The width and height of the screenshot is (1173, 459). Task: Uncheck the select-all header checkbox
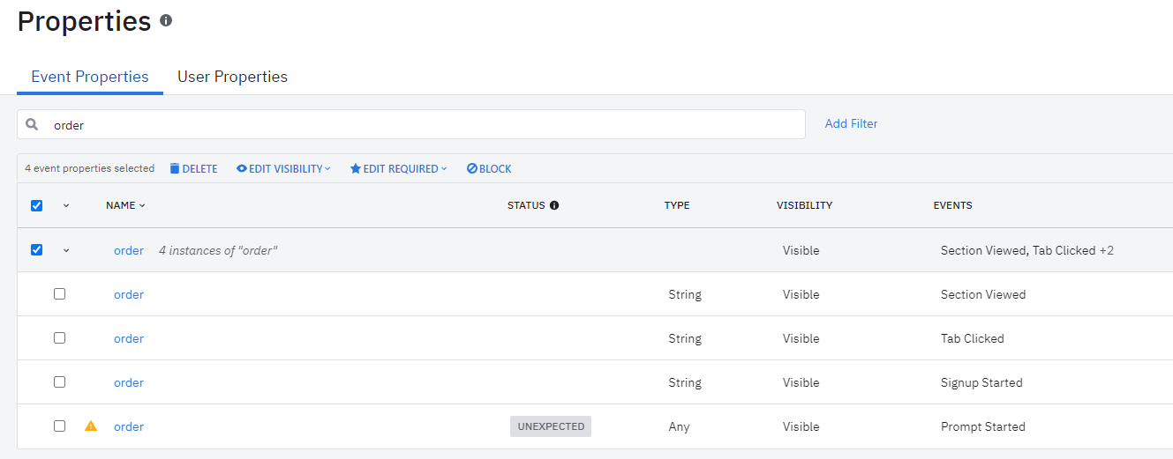point(36,205)
